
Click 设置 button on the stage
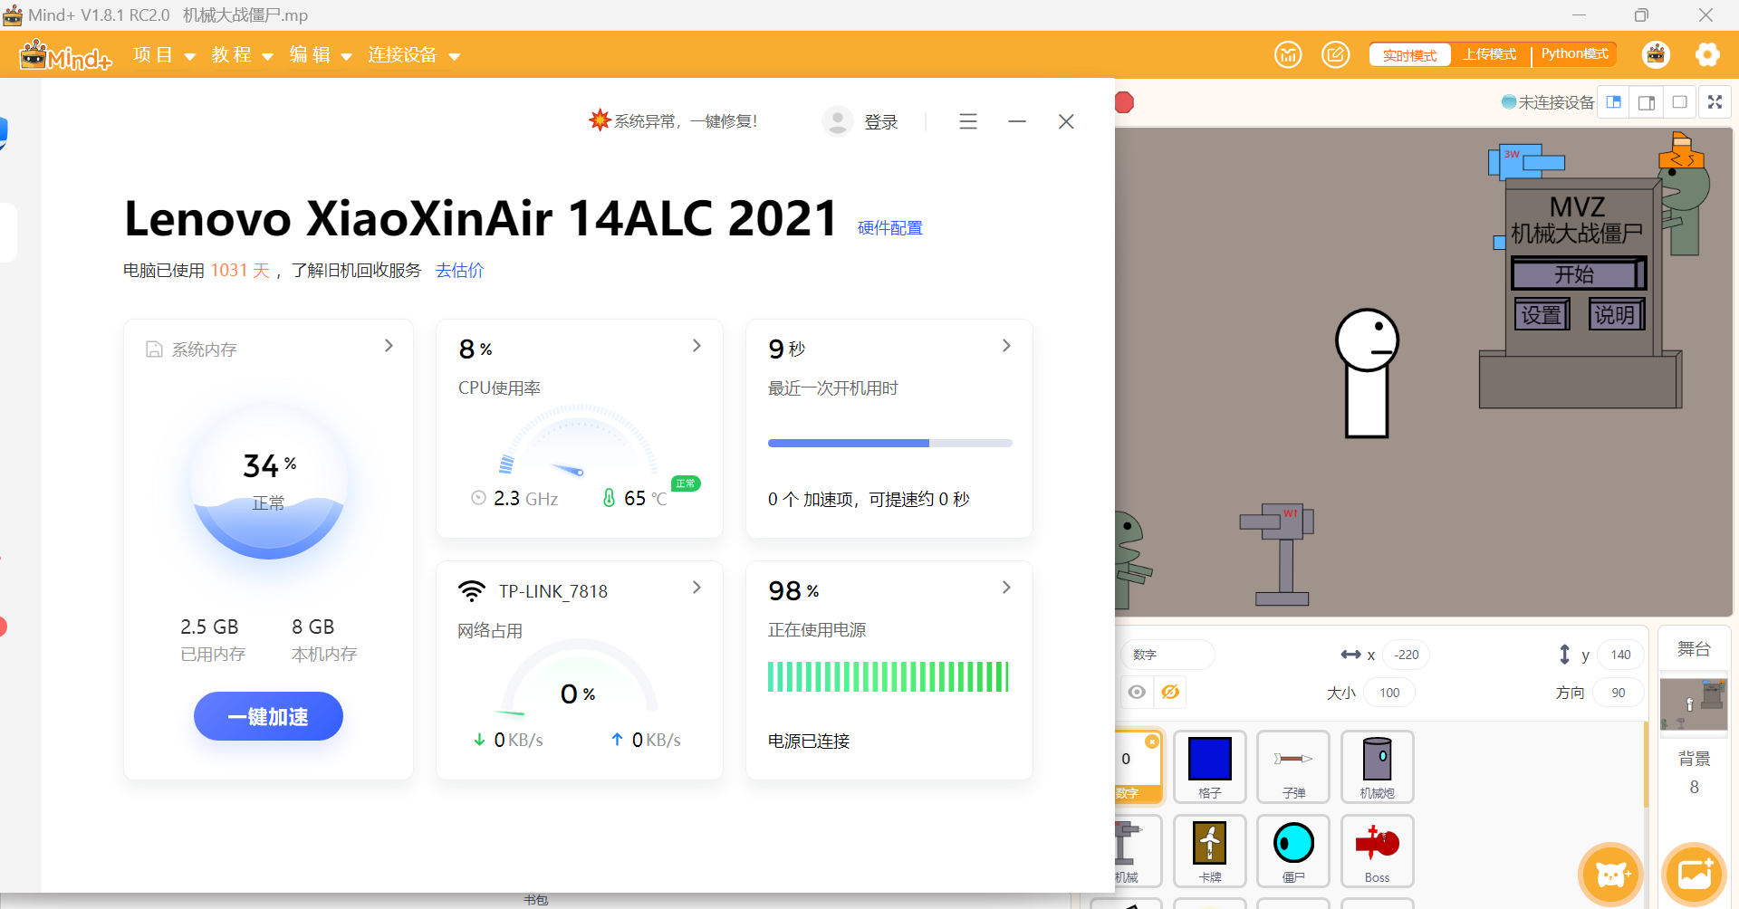(1542, 315)
